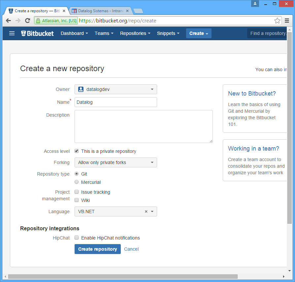This screenshot has height=282, width=295.
Task: Click the Repository integrations heading
Action: click(x=50, y=228)
